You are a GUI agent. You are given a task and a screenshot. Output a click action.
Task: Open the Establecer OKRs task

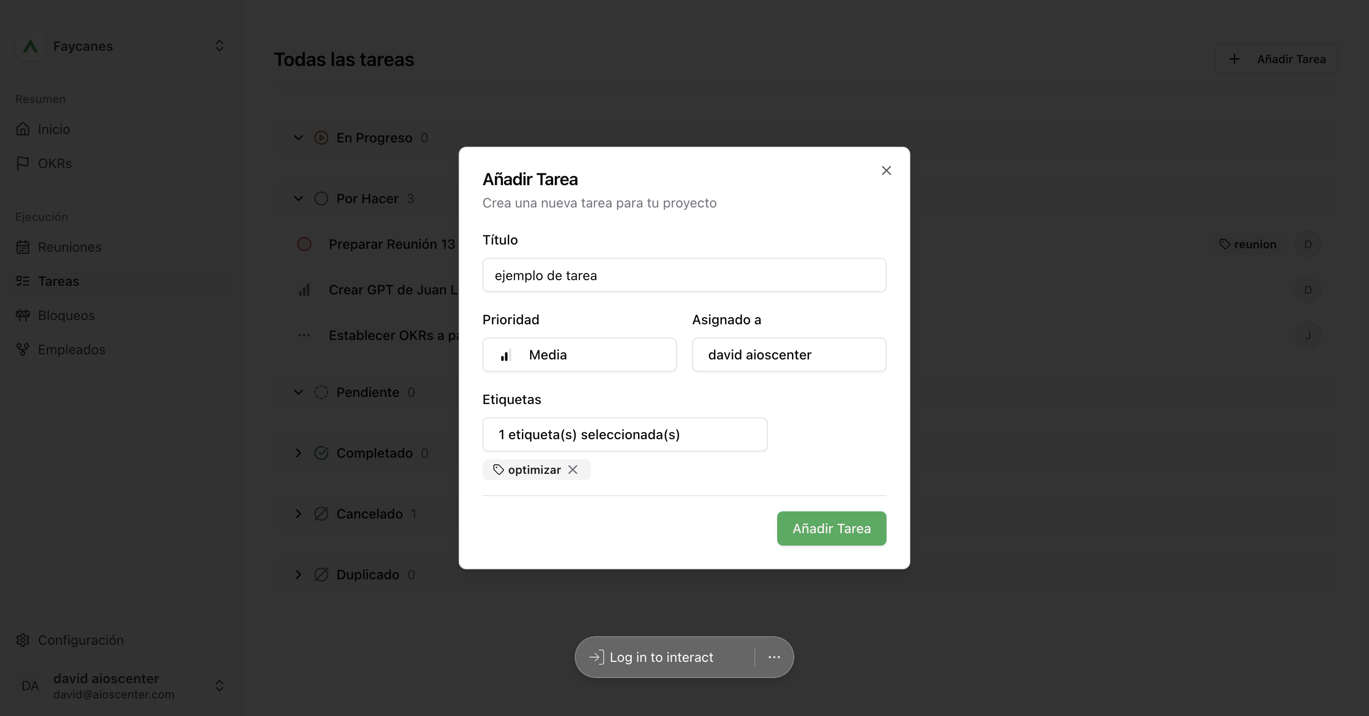[394, 335]
